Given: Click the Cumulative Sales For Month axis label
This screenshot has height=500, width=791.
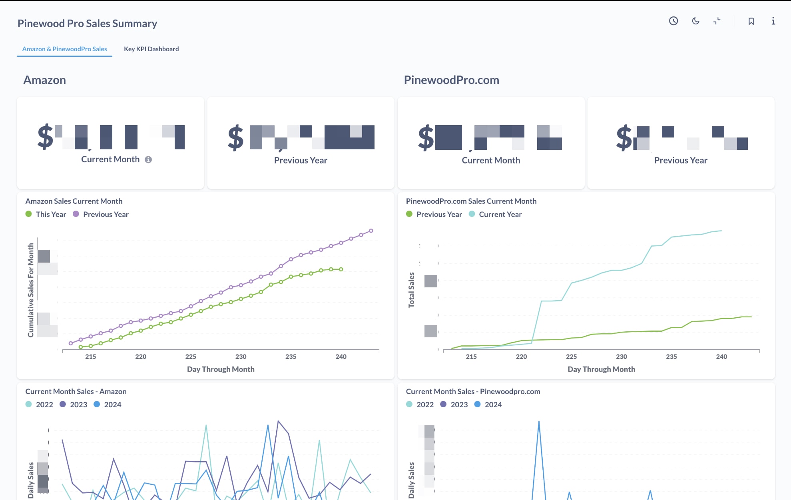Looking at the screenshot, I should (x=31, y=290).
